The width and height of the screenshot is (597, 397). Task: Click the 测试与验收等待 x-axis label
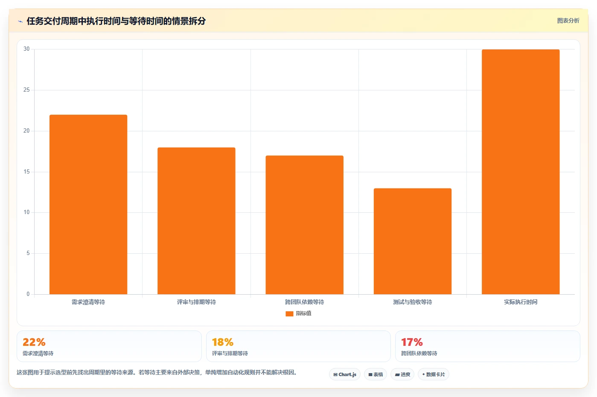pos(413,302)
